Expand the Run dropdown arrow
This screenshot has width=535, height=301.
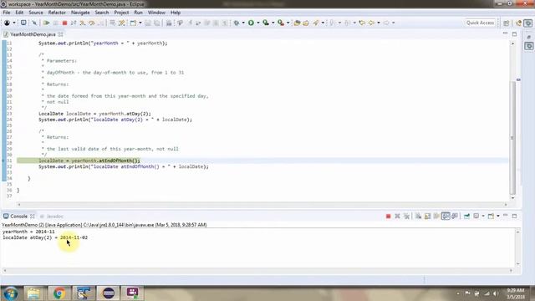(258, 23)
